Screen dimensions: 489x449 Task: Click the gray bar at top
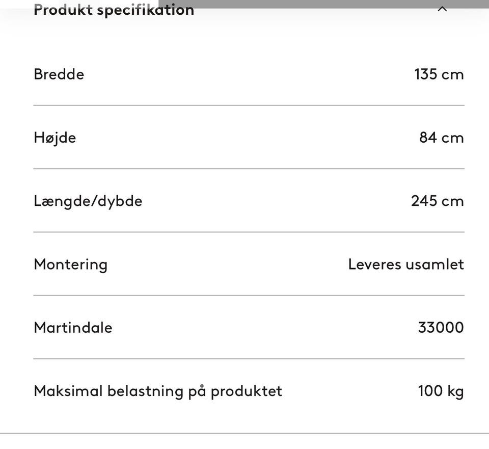coord(324,4)
